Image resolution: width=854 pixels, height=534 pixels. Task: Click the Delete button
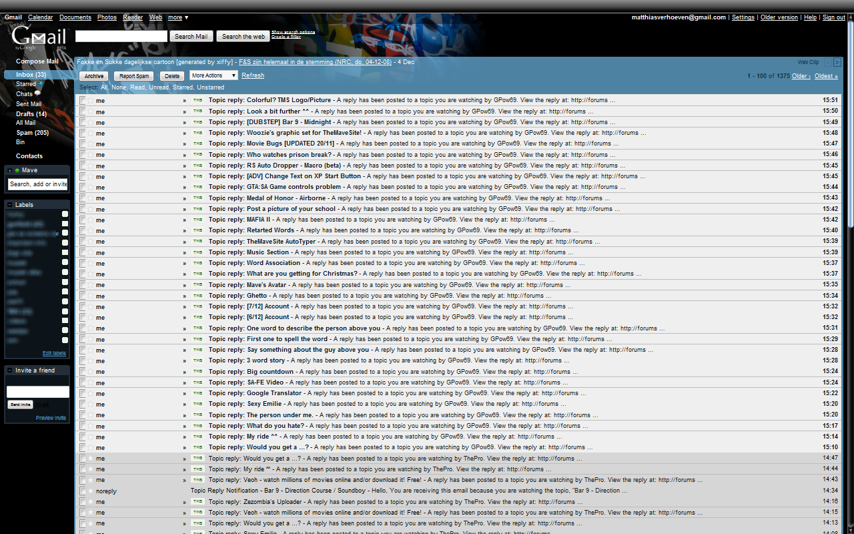pos(172,76)
